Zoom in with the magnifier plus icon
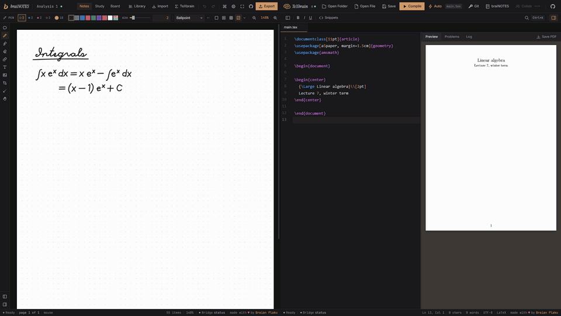This screenshot has width=561, height=316. [x=275, y=18]
